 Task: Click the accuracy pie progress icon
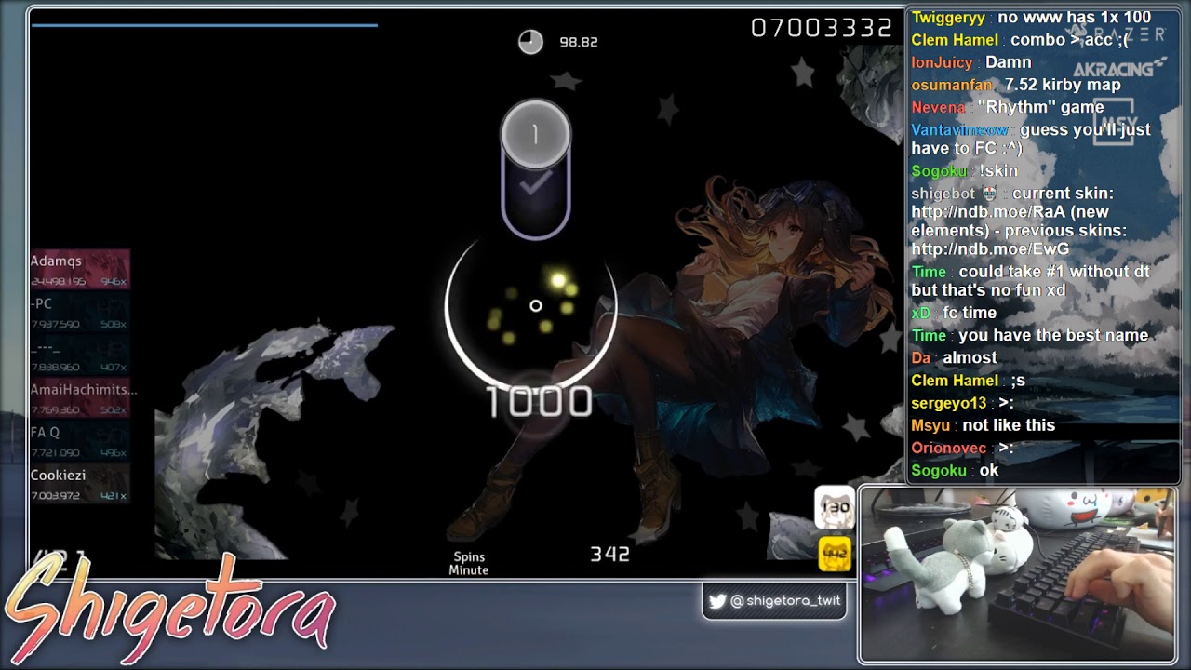[530, 42]
